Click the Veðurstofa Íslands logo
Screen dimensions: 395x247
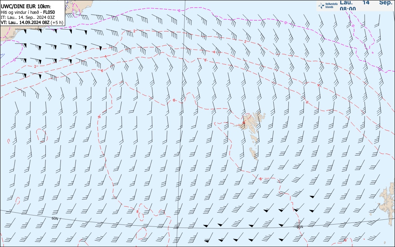(328, 6)
